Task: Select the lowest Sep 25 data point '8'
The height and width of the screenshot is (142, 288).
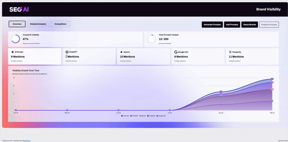Action: click(x=272, y=101)
